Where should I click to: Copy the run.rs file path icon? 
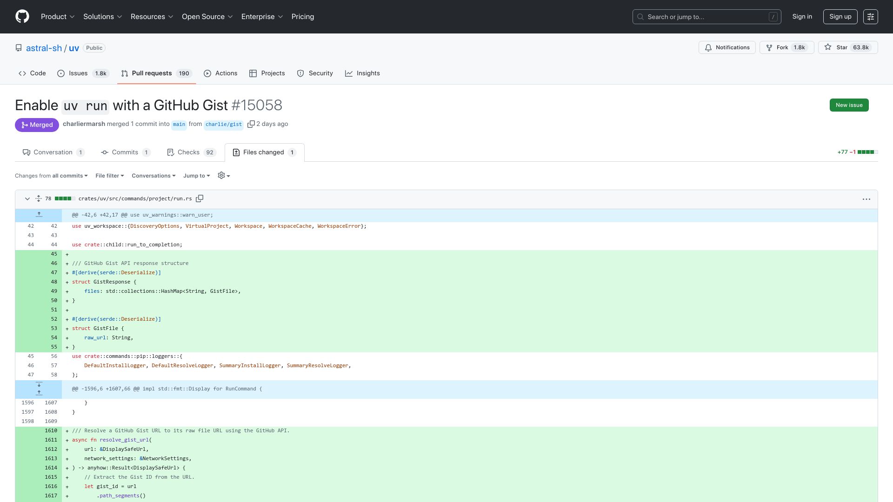click(200, 198)
